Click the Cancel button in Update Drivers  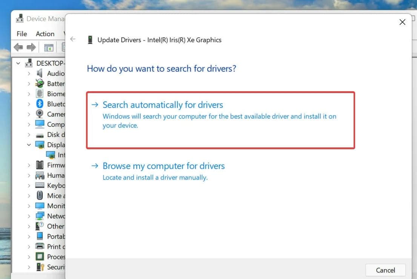pos(385,270)
